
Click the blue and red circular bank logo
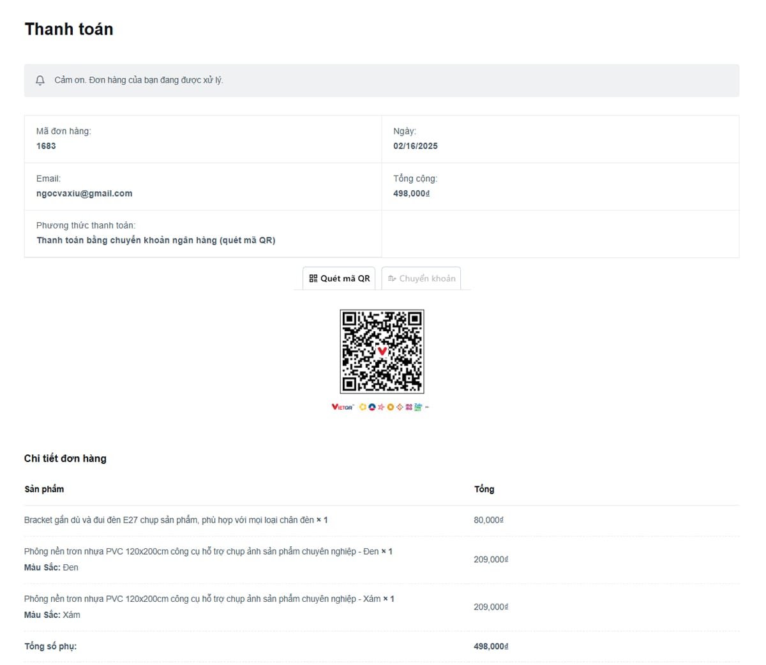point(372,407)
